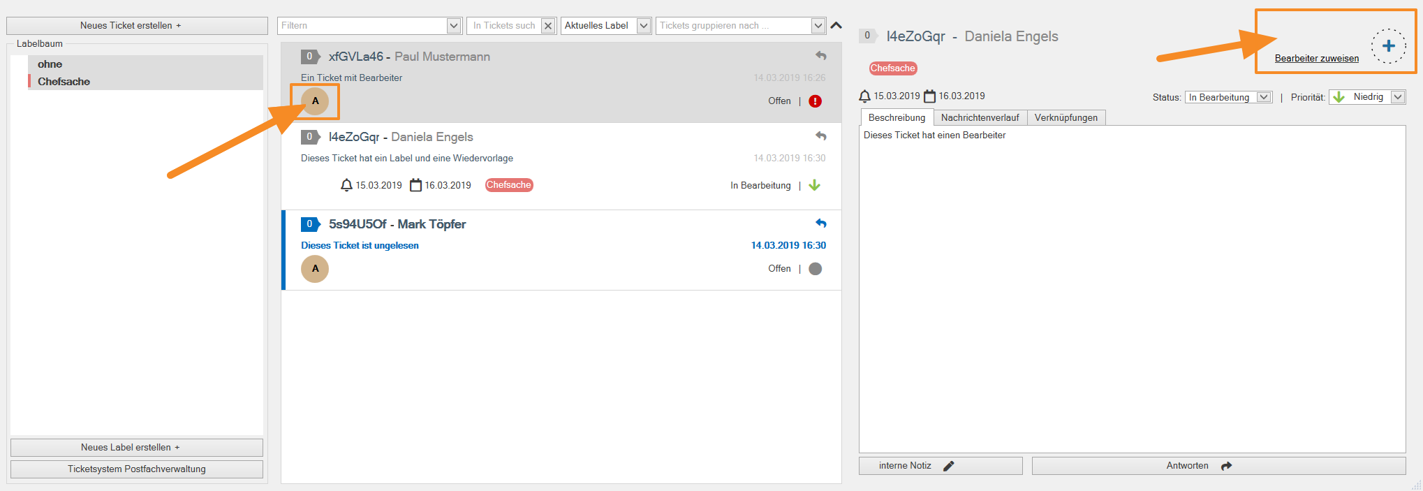Click the calendar icon in ticket l4eZoGqr row
This screenshot has height=491, width=1423.
click(415, 185)
